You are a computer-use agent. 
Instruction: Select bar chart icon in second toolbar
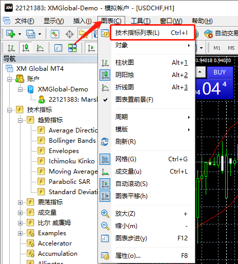11,48
